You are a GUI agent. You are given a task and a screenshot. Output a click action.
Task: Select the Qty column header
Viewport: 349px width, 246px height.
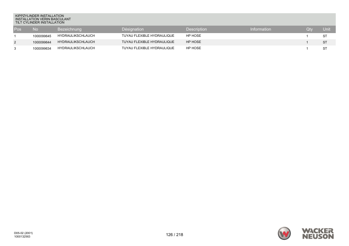click(309, 29)
